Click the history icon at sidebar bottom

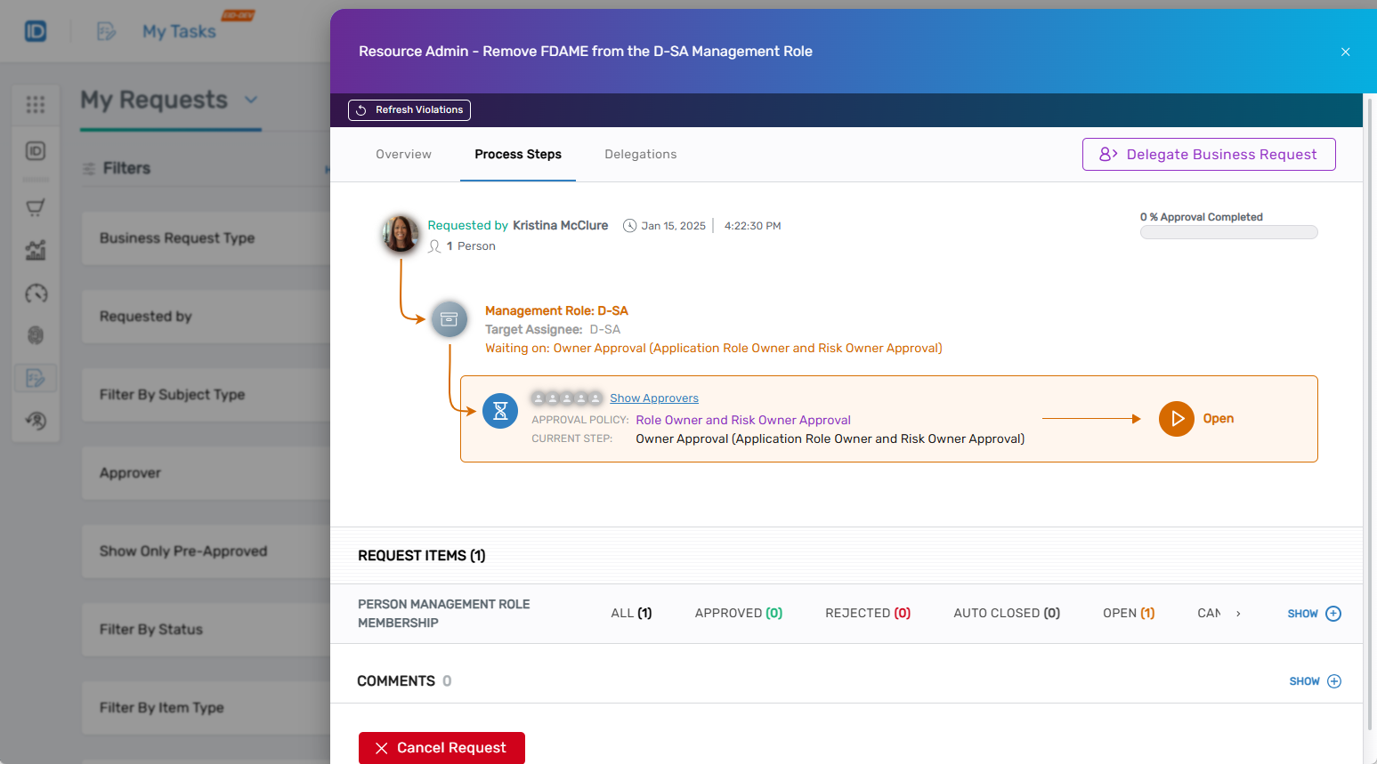36,421
